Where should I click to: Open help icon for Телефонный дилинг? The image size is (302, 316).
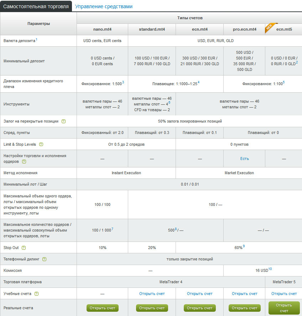[x=45, y=259]
